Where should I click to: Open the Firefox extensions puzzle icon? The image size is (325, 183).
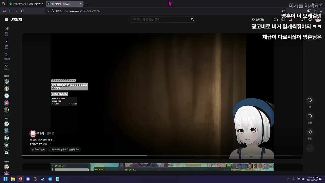tap(315, 11)
